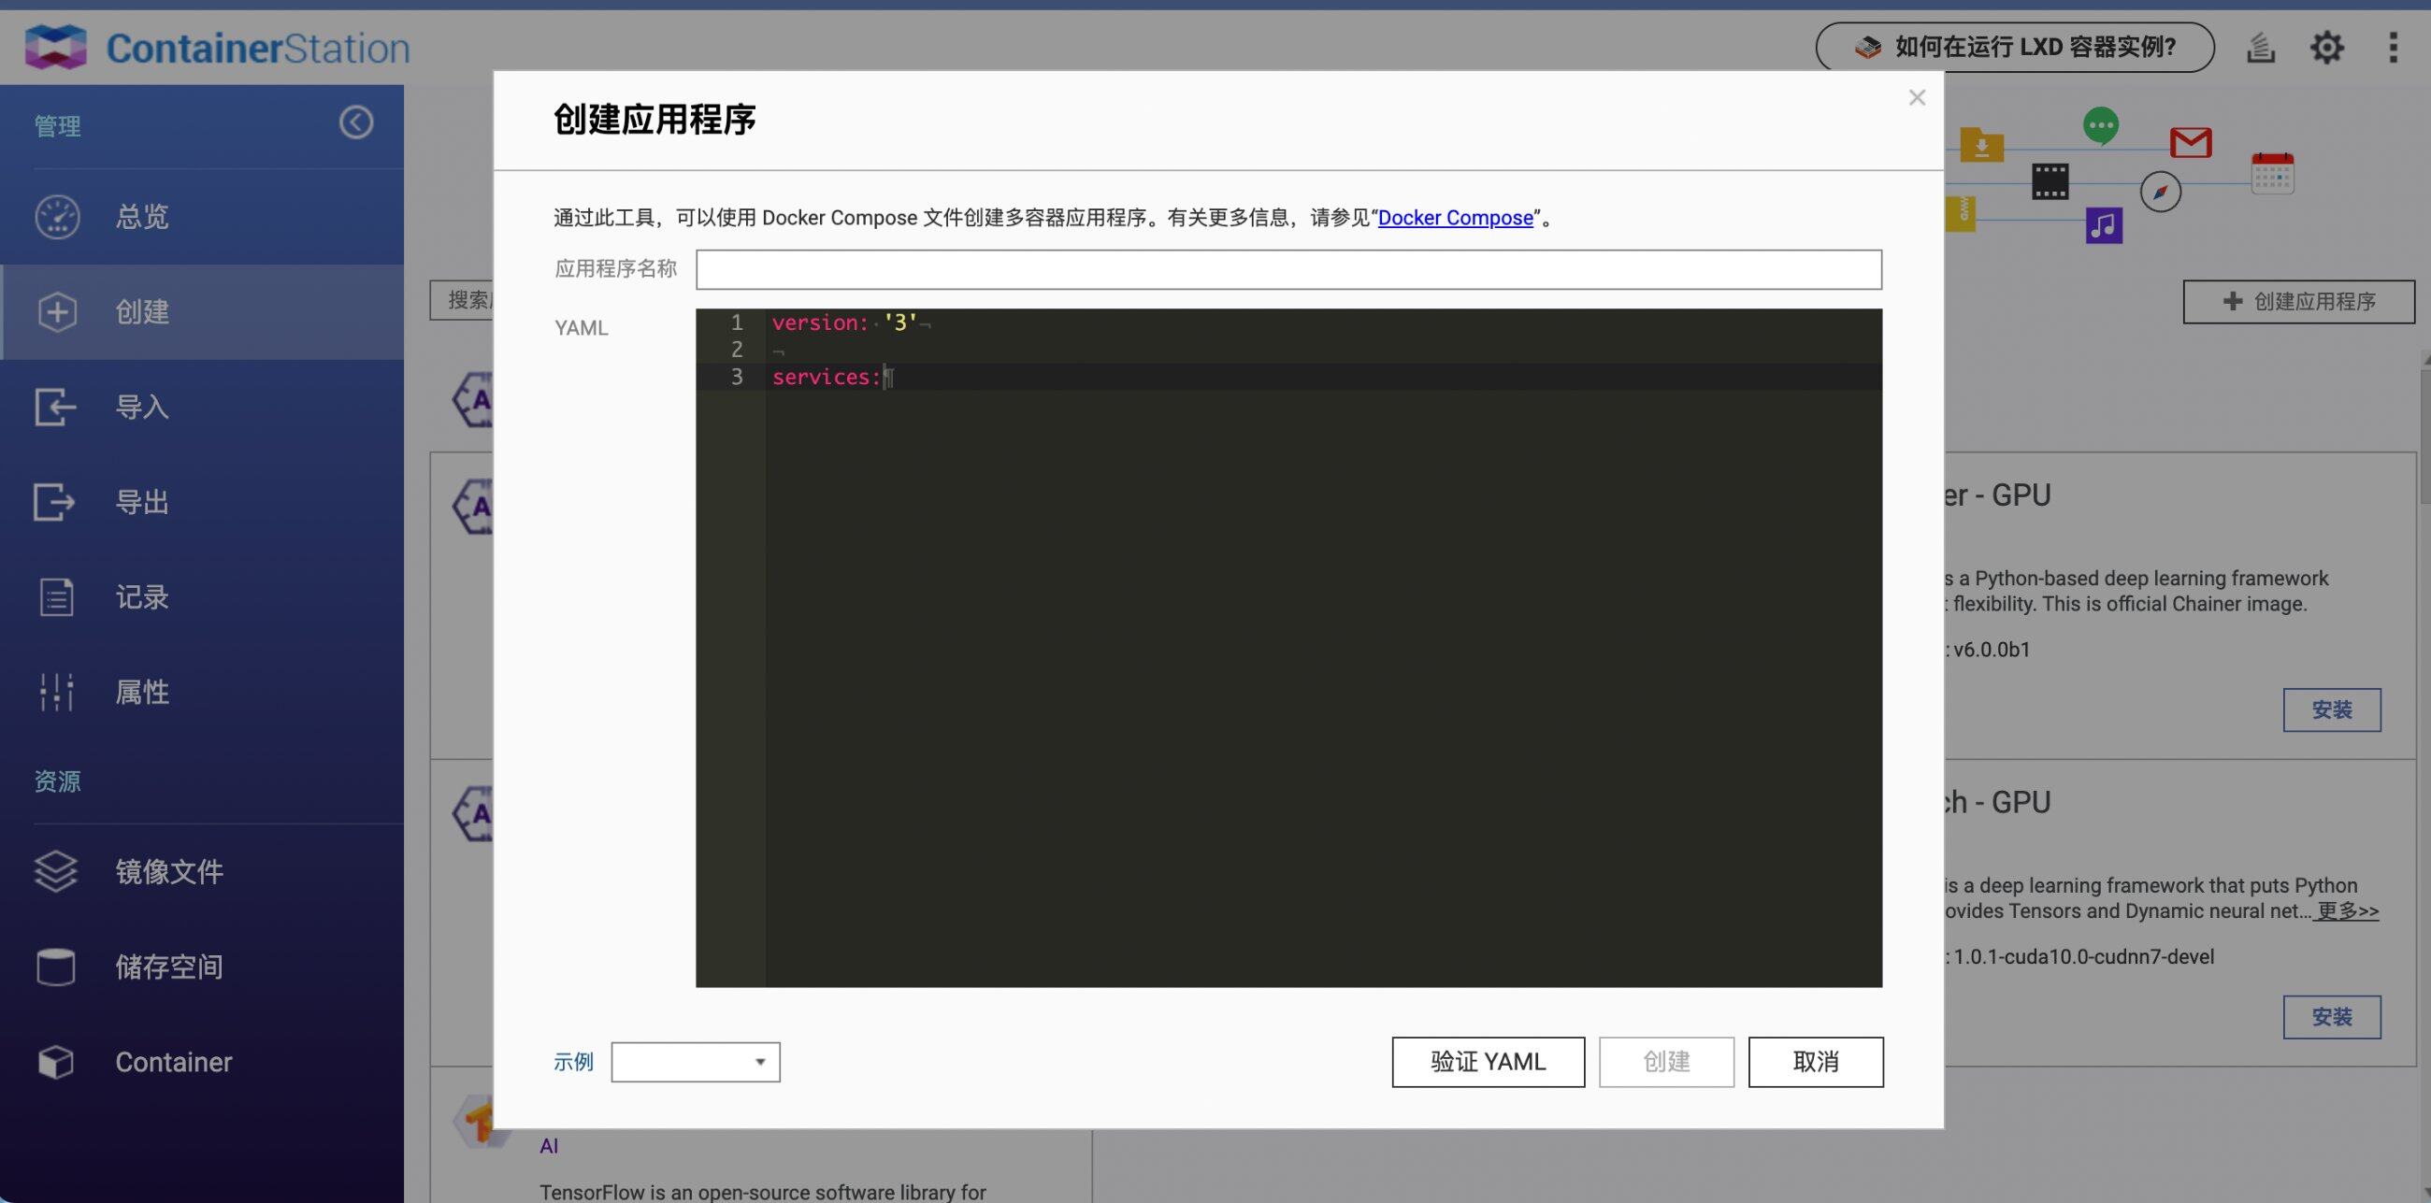
Task: Open 储存空间 storage section
Action: 202,967
